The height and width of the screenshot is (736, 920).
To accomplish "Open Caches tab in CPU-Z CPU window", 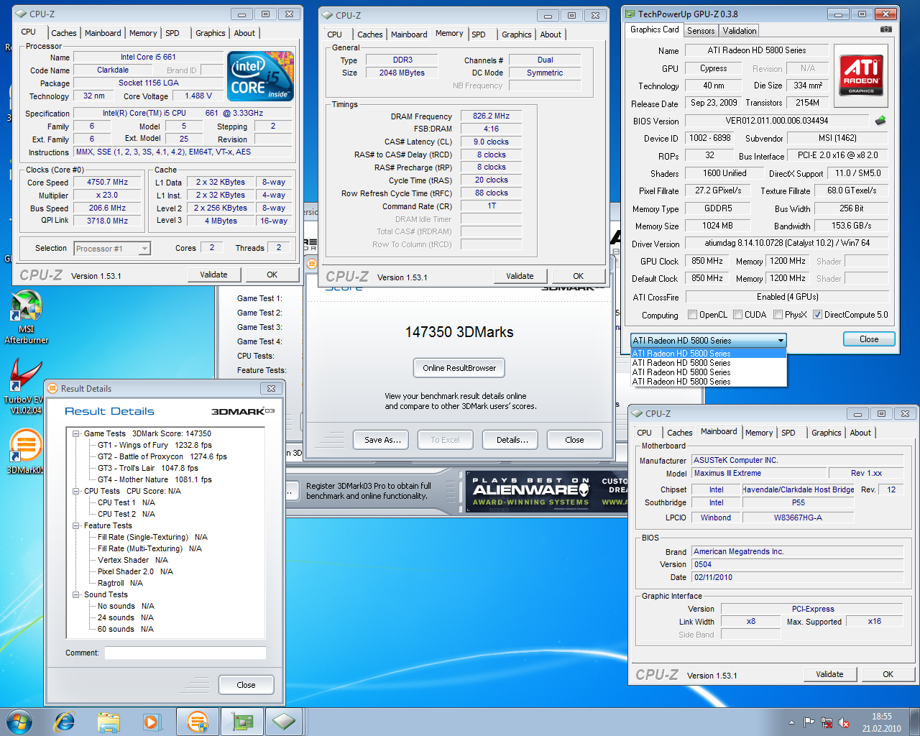I will point(63,33).
